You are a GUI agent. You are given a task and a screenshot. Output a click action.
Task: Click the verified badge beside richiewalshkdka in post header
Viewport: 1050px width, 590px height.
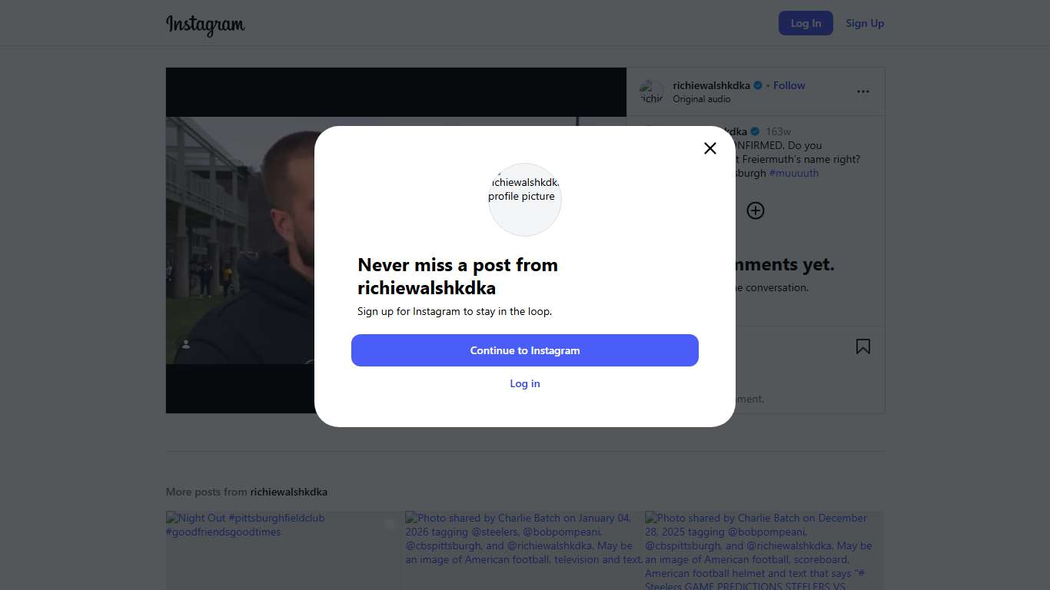click(758, 85)
